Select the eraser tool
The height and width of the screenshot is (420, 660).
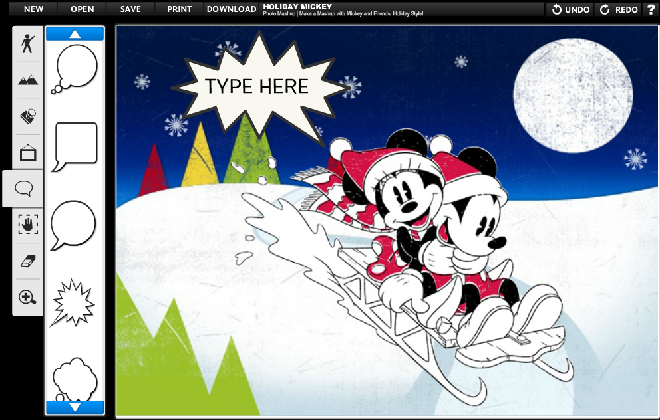tap(28, 261)
